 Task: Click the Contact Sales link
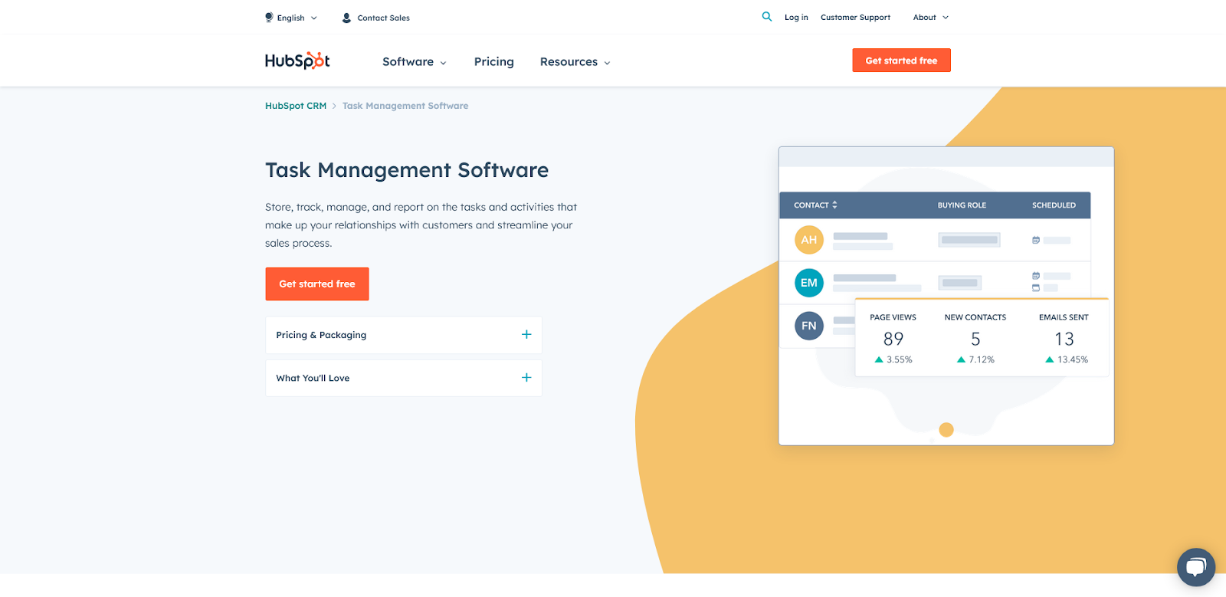coord(375,18)
